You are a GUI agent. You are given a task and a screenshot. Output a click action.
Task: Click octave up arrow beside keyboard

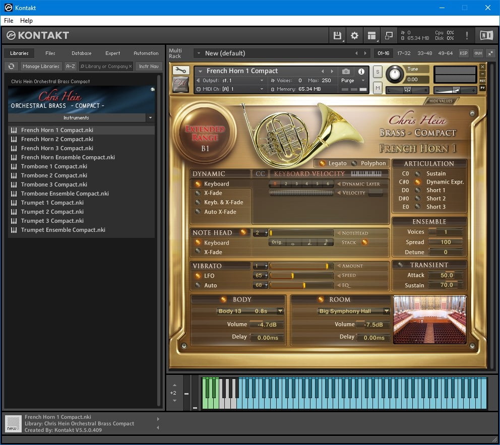coord(174,386)
